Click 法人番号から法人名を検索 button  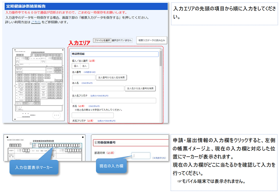(111, 77)
